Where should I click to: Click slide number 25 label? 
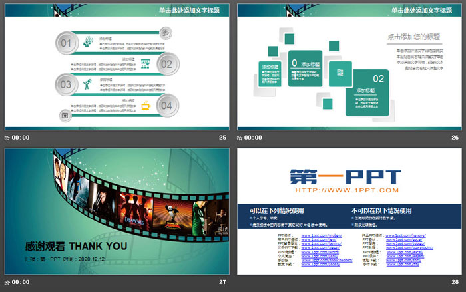tap(222, 138)
